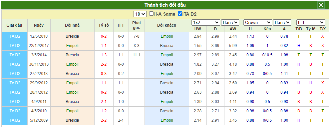Open the Empoli link in the 12/5/2018 row
Viewport: 331px width, 127px height.
[166, 36]
